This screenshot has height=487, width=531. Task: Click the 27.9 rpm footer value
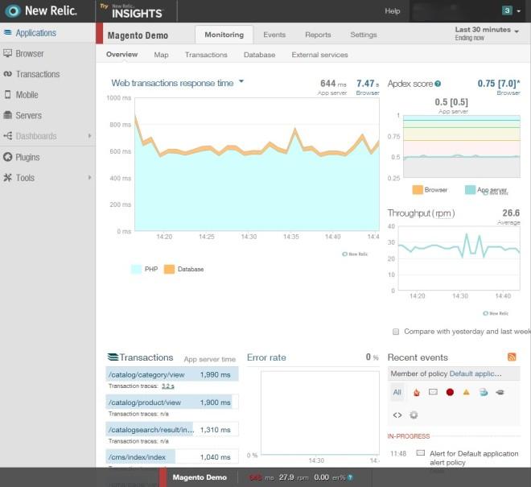pos(294,477)
